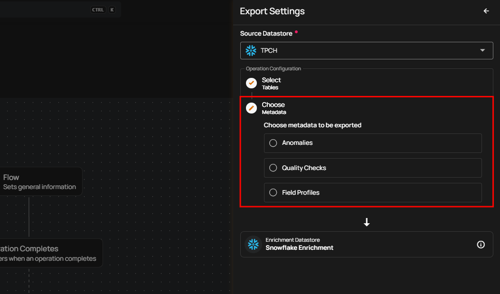Click the down arrow above Enrichment Datastore
This screenshot has height=294, width=500.
pos(367,222)
